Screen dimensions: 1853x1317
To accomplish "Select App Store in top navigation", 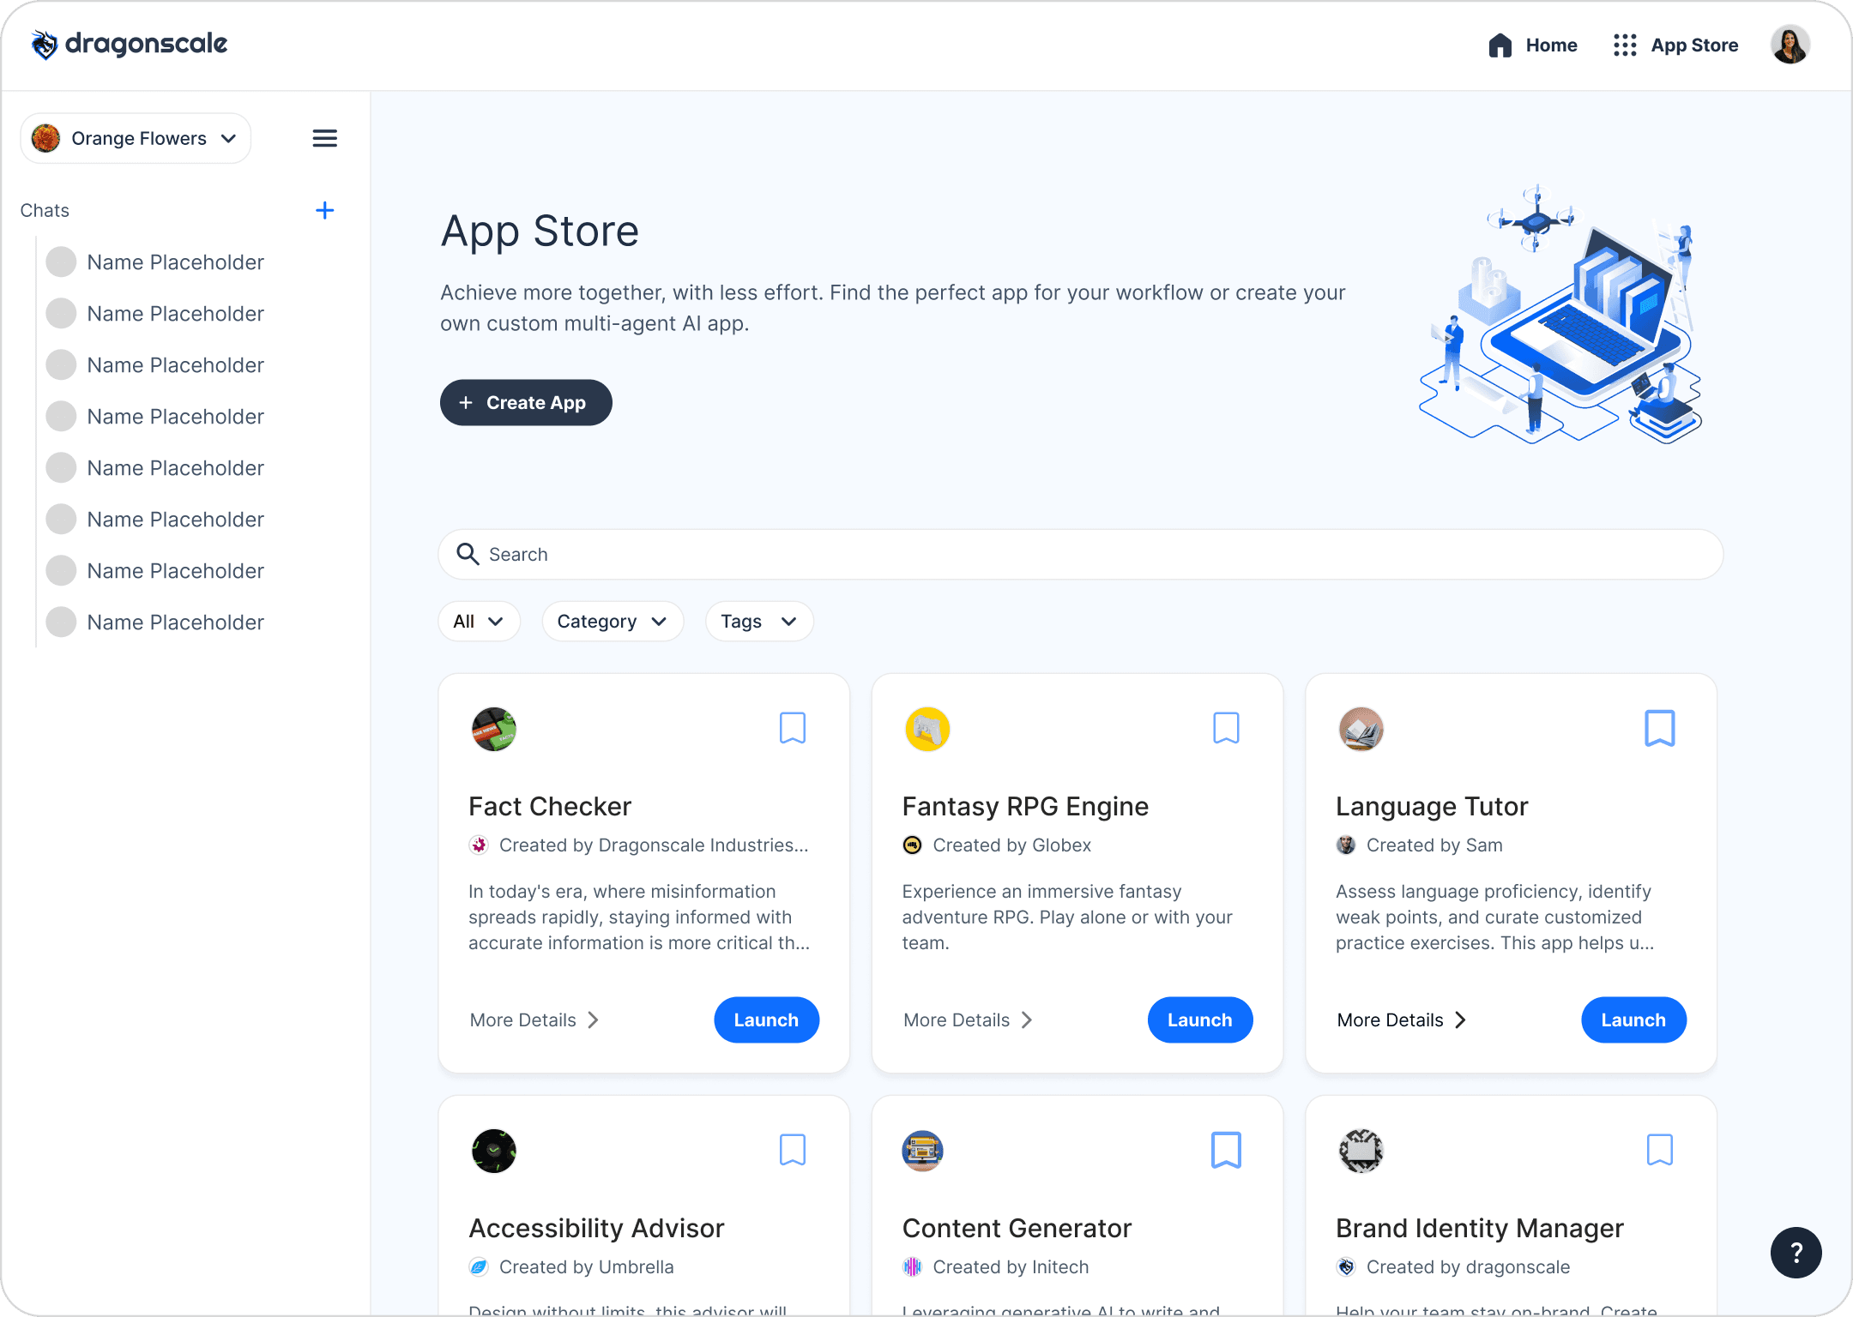I will [1675, 45].
